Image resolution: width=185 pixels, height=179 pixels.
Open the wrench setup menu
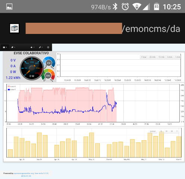[41, 47]
